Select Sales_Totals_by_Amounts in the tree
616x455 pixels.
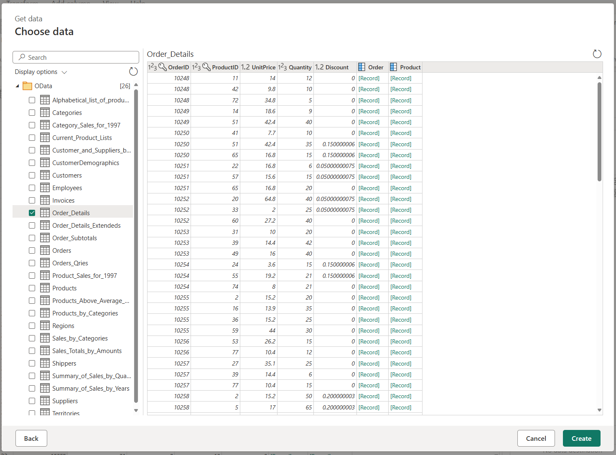tap(87, 351)
